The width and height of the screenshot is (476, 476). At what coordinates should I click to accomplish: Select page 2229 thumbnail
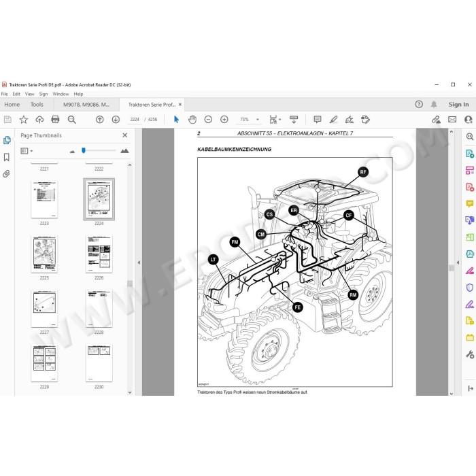(x=44, y=362)
